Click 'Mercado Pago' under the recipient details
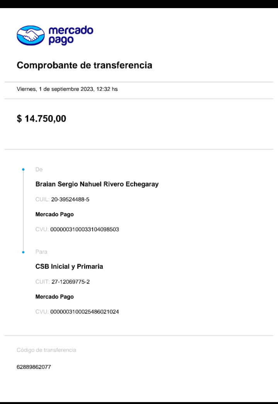The width and height of the screenshot is (278, 404). click(x=54, y=297)
